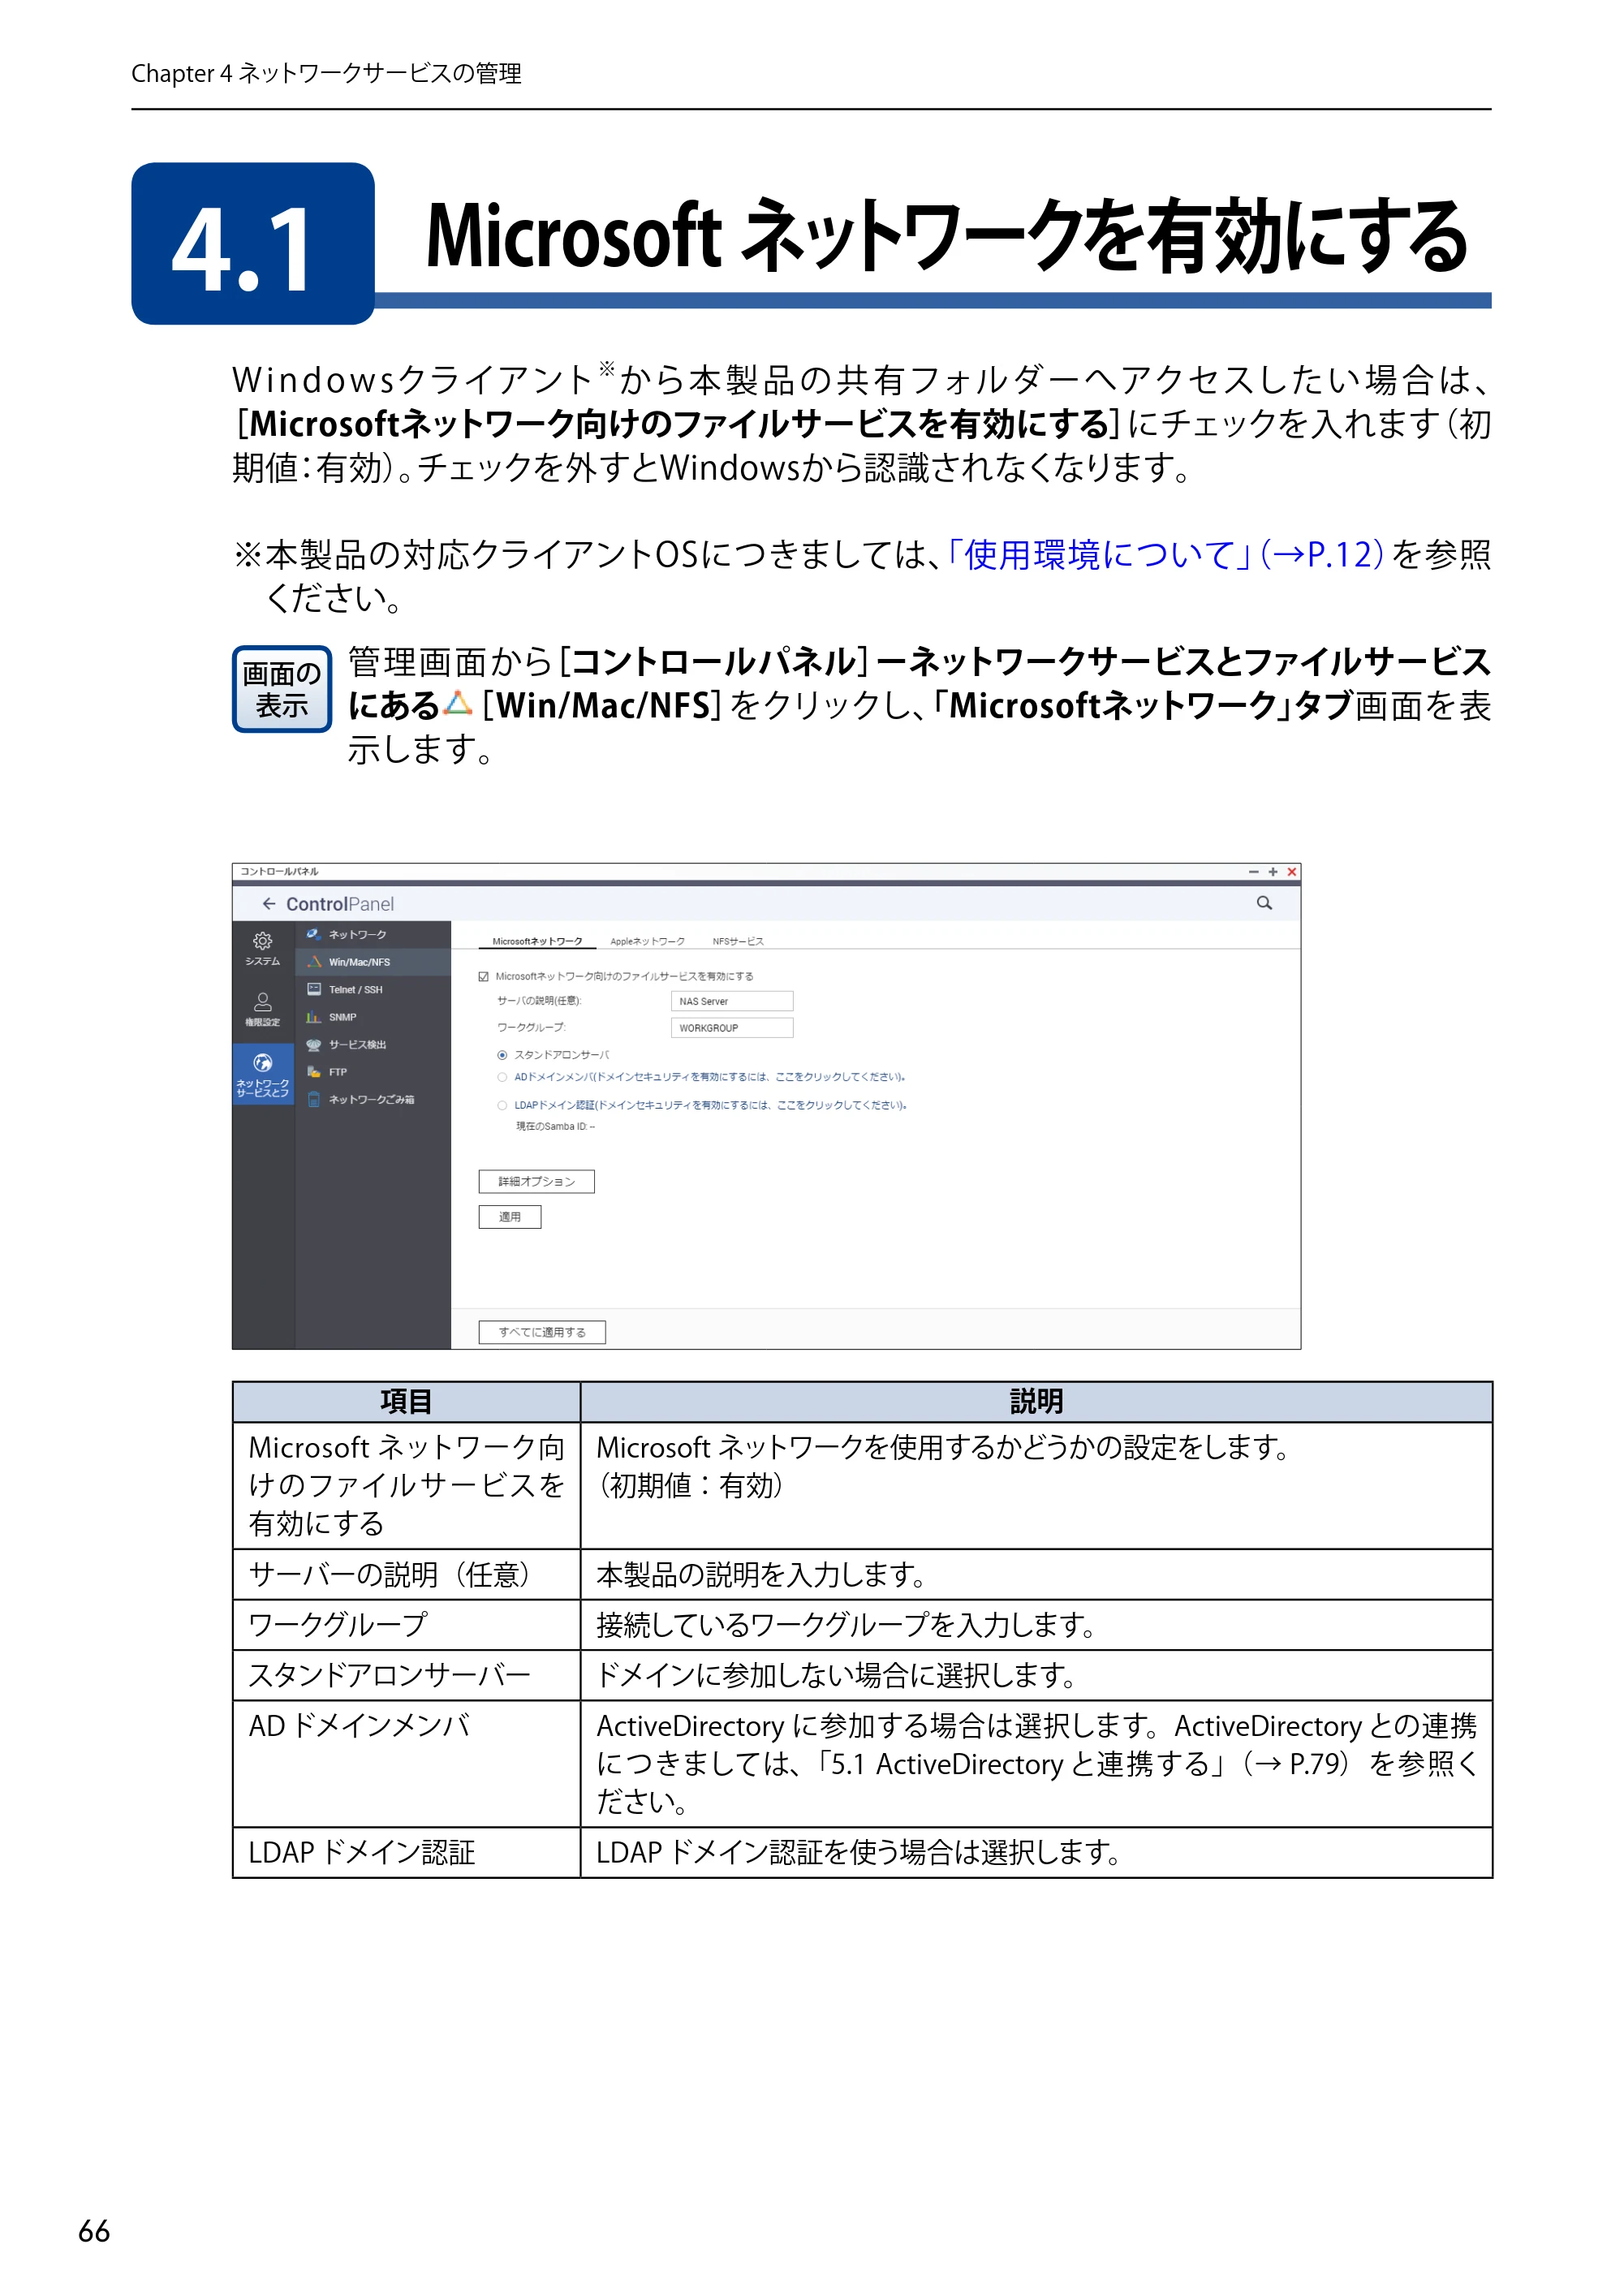Close the コントロールパネル window
Viewport: 1624px width, 2296px height.
tap(1292, 872)
